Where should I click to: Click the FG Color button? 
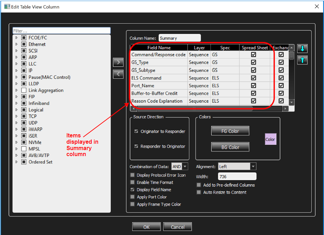coord(230,131)
